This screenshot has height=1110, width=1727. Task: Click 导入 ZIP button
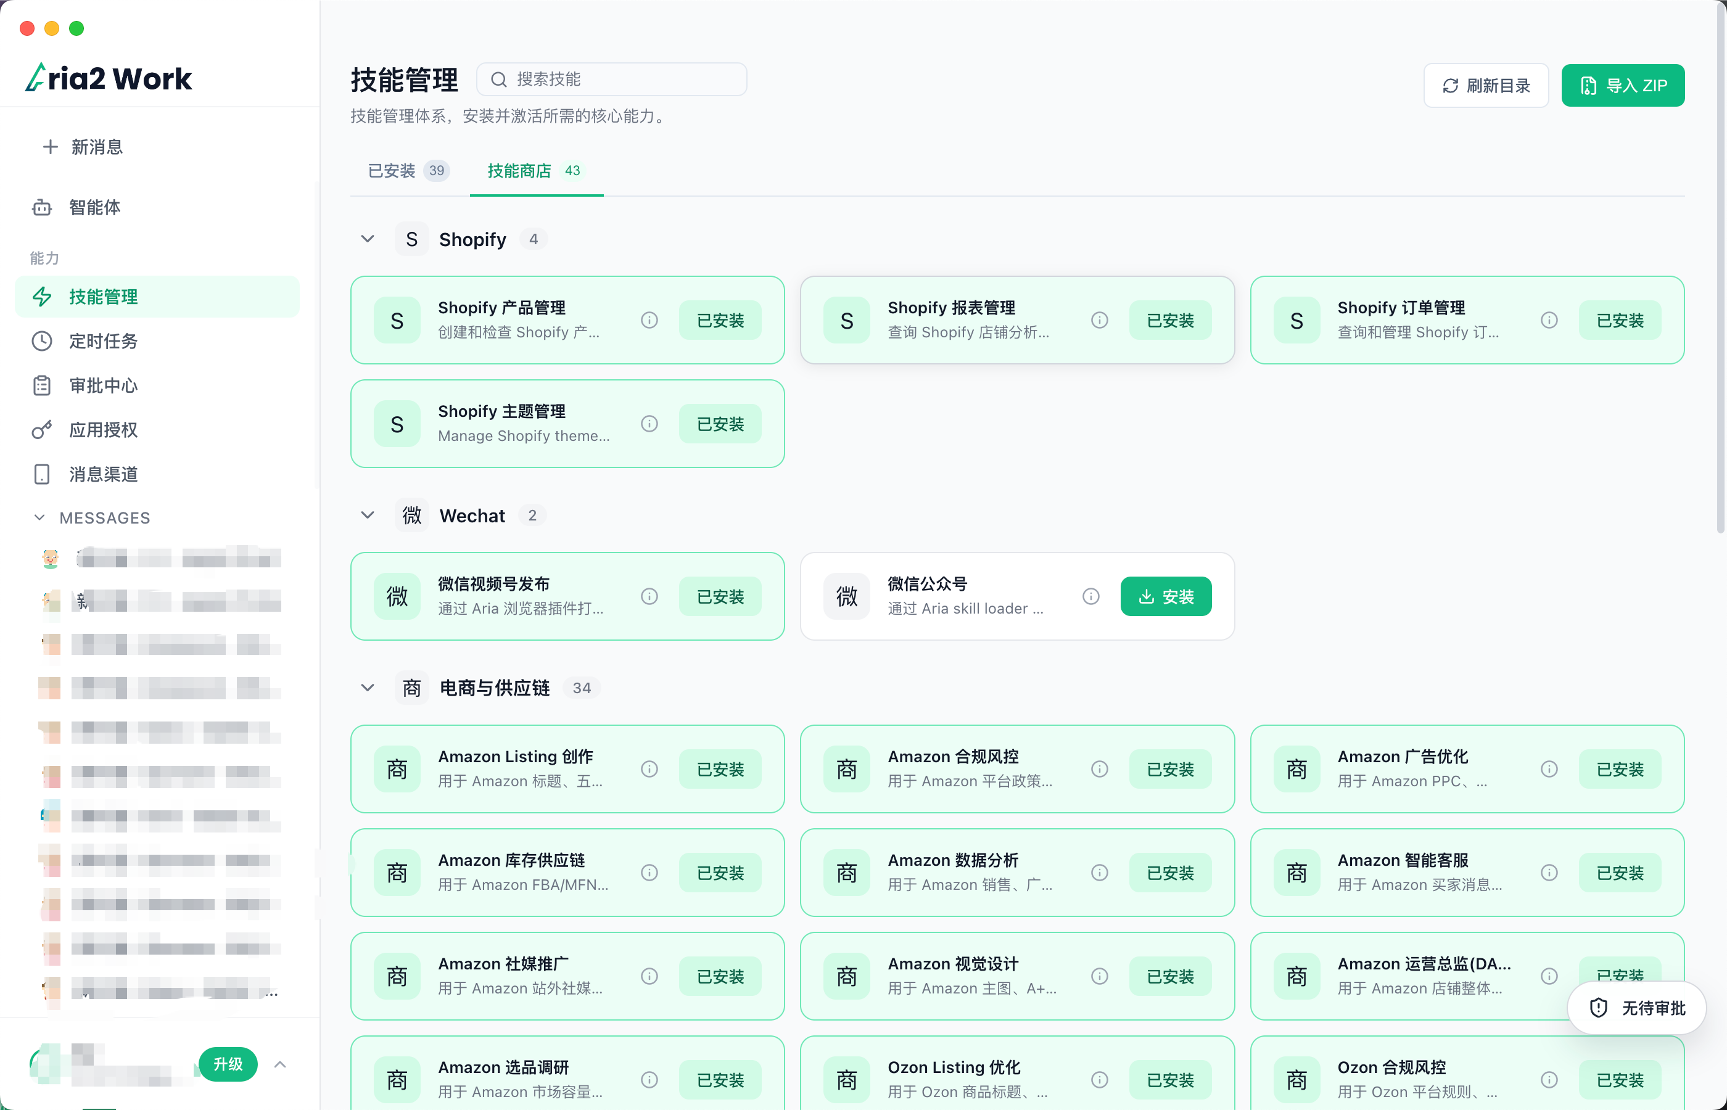tap(1623, 86)
